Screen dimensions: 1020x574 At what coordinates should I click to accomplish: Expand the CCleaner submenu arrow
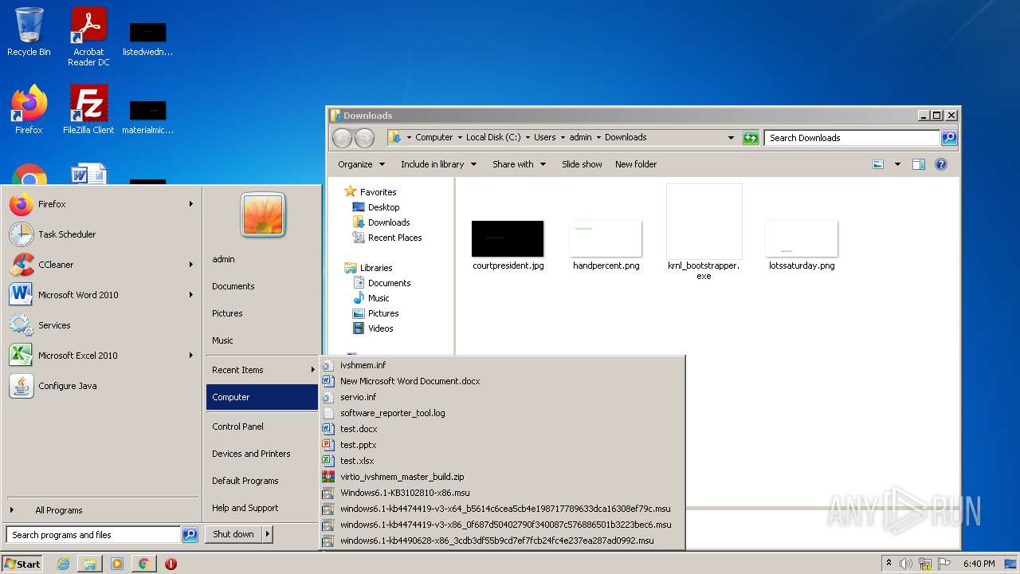coord(190,265)
